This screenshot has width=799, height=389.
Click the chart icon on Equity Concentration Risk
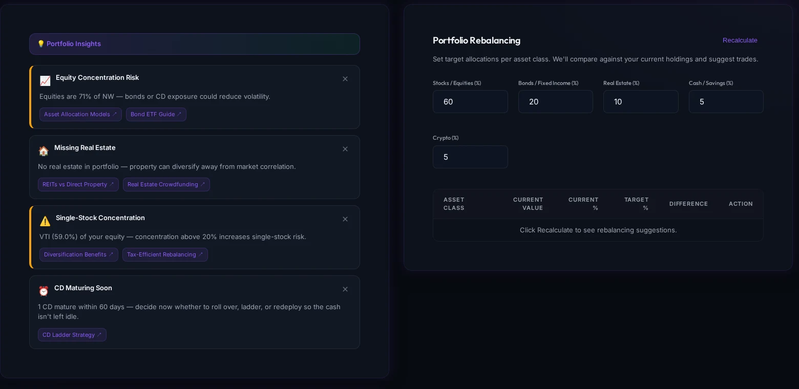[45, 81]
